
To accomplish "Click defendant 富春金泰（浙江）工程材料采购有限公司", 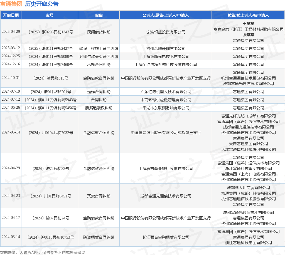I will pyautogui.click(x=249, y=29).
